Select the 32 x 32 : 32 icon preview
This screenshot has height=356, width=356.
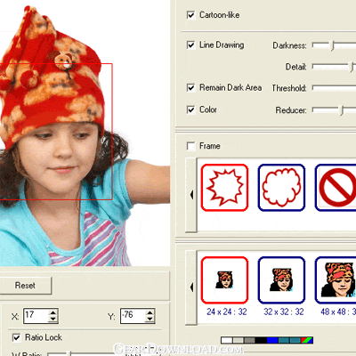[281, 280]
